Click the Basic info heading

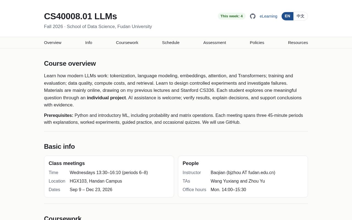click(x=59, y=147)
